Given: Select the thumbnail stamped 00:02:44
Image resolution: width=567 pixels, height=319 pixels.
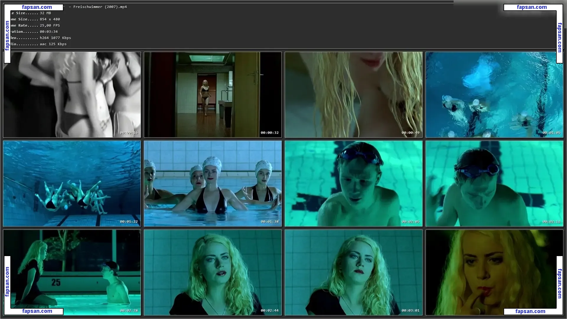Looking at the screenshot, I should point(213,272).
